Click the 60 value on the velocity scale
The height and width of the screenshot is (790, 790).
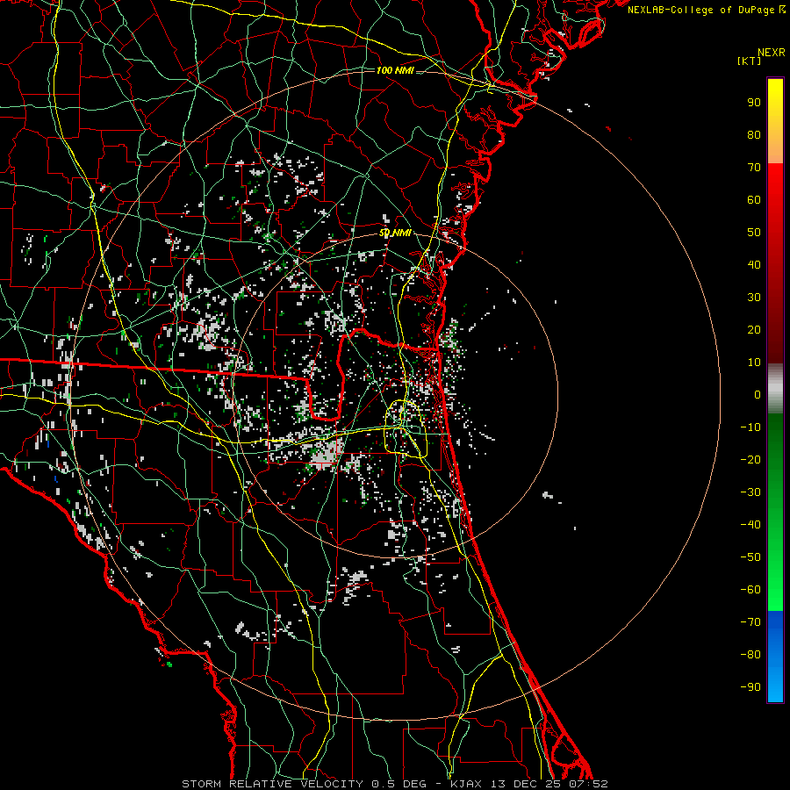754,199
